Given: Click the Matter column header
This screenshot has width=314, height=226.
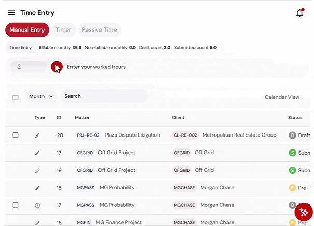Looking at the screenshot, I should pyautogui.click(x=82, y=118).
